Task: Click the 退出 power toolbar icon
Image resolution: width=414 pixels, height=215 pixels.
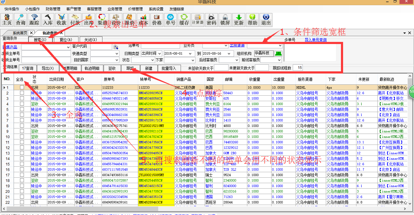Action: point(266,20)
